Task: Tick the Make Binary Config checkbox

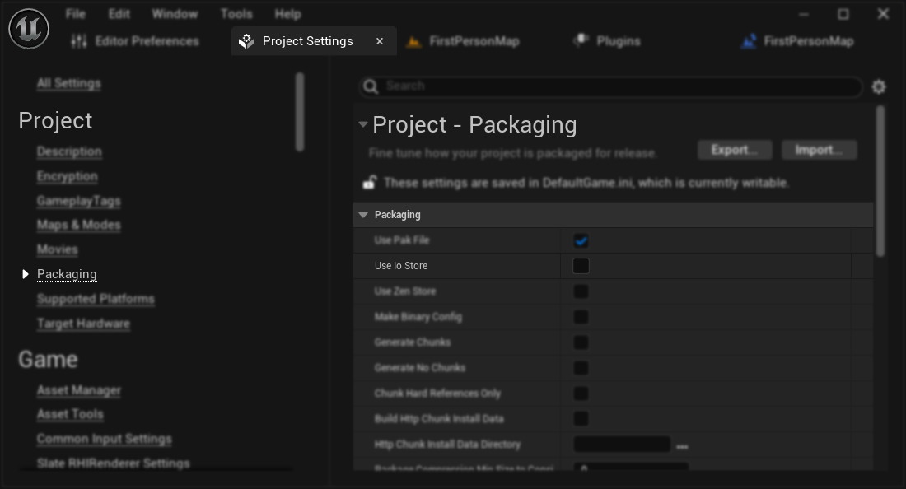Action: pyautogui.click(x=581, y=317)
